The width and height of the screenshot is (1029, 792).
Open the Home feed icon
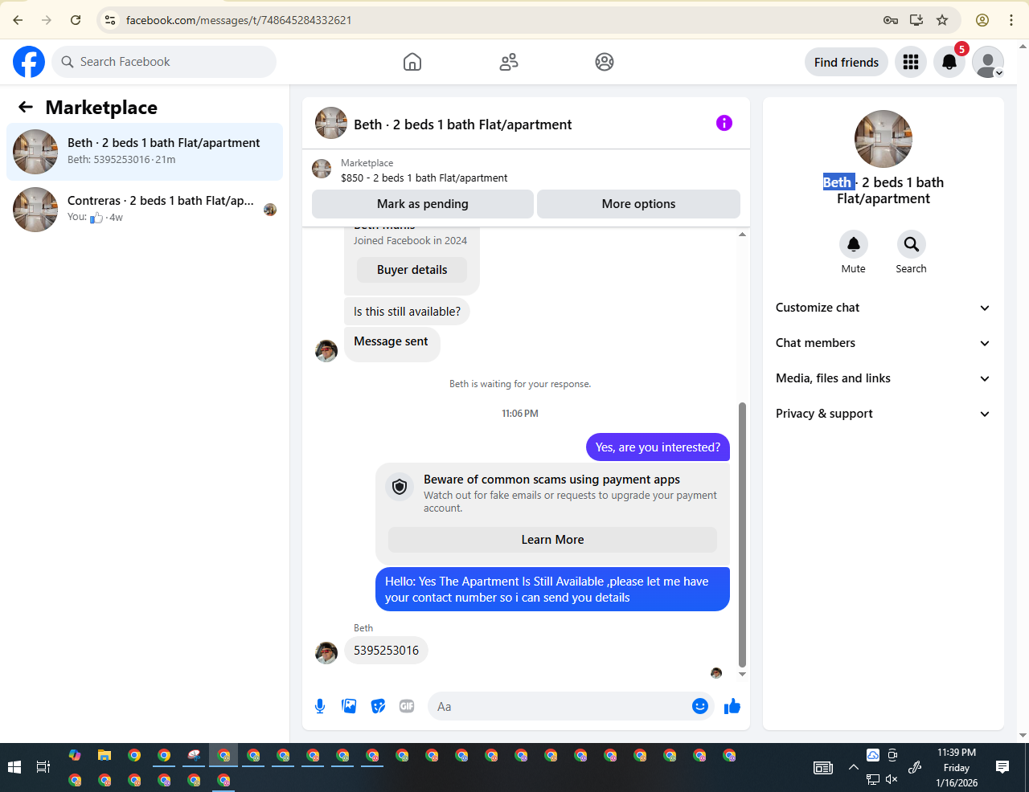[412, 62]
